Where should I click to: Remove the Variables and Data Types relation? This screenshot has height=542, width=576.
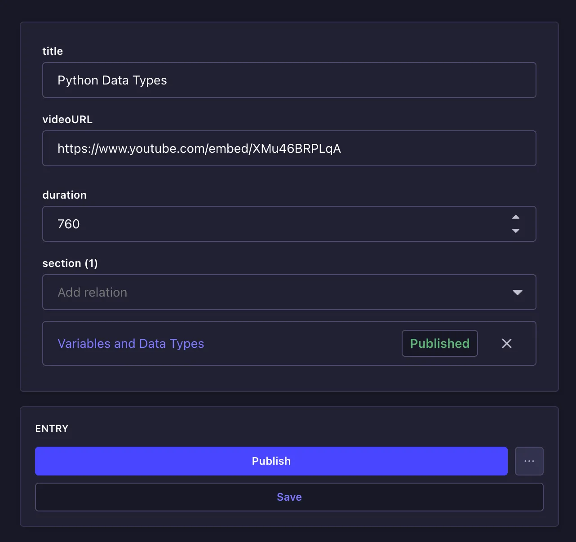coord(506,343)
